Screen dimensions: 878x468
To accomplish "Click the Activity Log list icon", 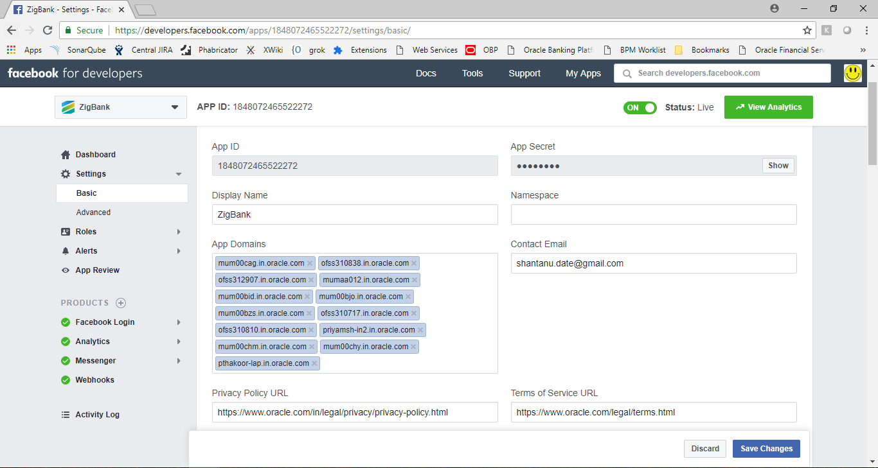I will pyautogui.click(x=66, y=415).
